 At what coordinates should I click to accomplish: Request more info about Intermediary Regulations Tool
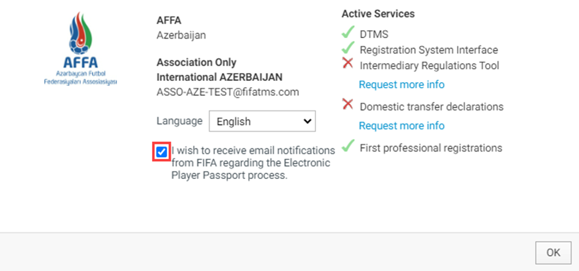(402, 85)
